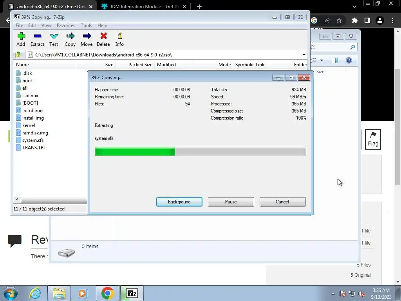Open the address path dropdown in 7-Zip
401x301 pixels.
point(304,55)
